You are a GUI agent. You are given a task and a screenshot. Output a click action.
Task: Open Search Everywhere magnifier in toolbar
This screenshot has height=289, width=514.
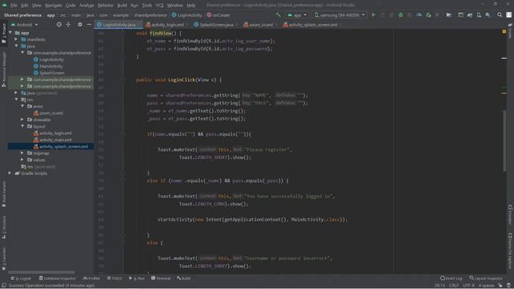click(x=500, y=15)
